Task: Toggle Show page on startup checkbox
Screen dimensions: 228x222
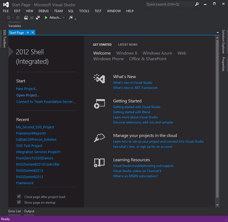Action: [19, 202]
